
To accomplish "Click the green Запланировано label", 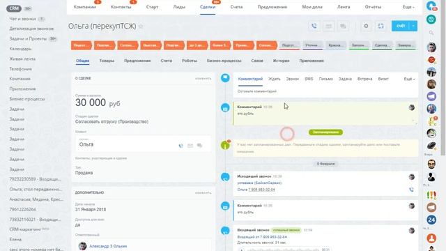I will click(x=325, y=132).
